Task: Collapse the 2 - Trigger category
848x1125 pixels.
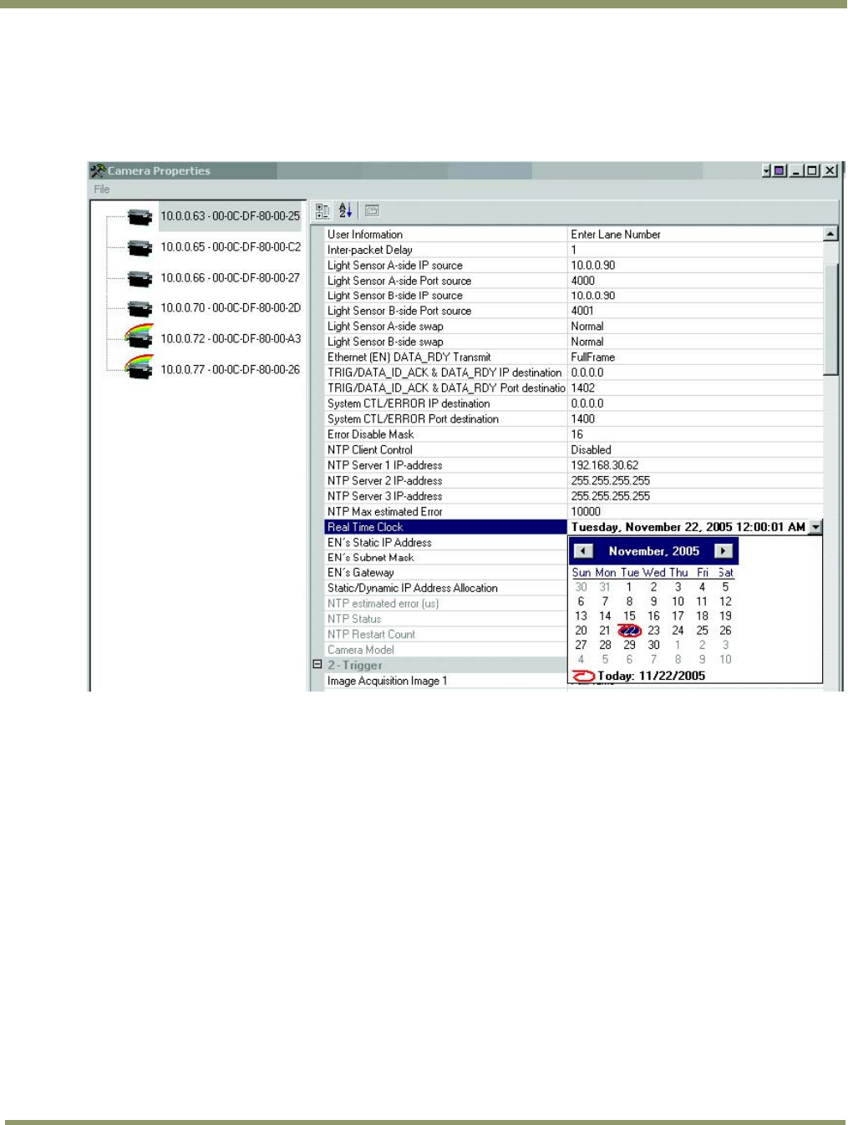Action: tap(317, 665)
